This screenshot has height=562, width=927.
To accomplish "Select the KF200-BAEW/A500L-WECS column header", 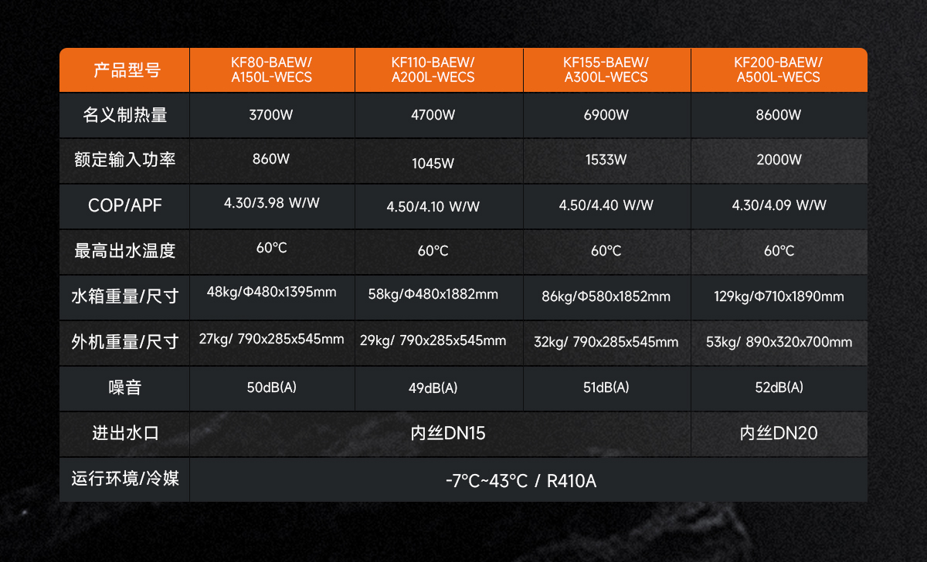I will coord(779,70).
